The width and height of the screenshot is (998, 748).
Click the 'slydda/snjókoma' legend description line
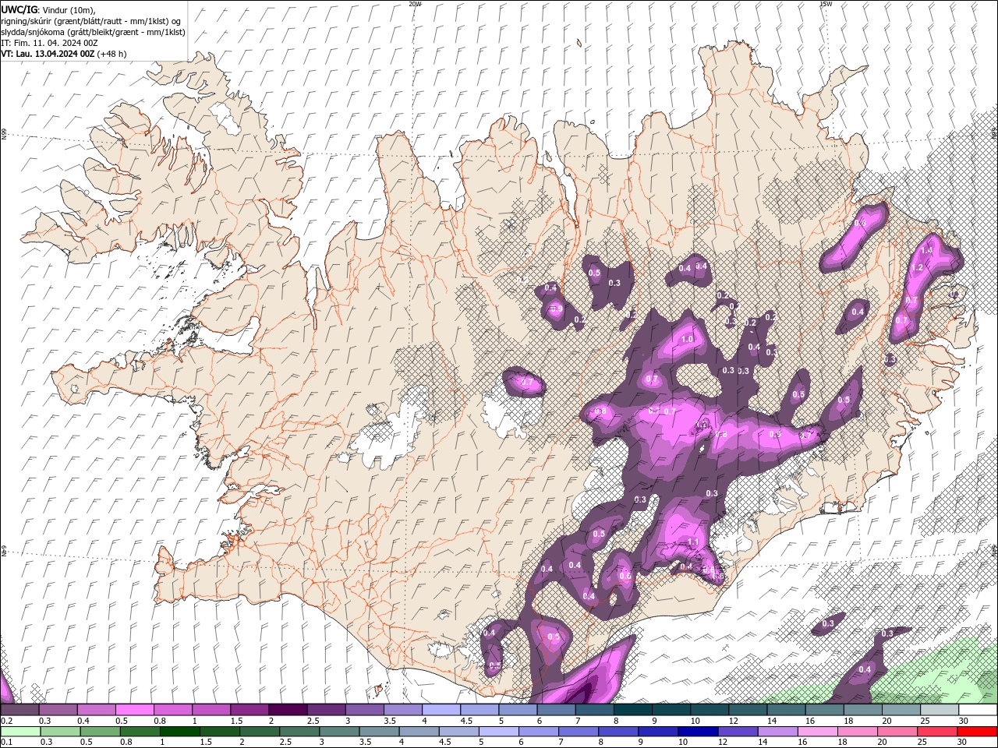[x=93, y=32]
